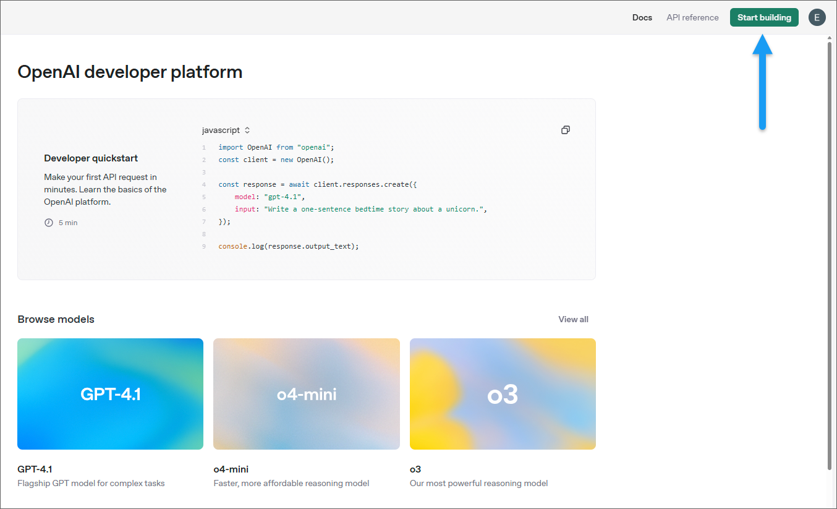This screenshot has width=837, height=509.
Task: Click 'Flagship GPT model for complex tasks' description
Action: pos(91,483)
